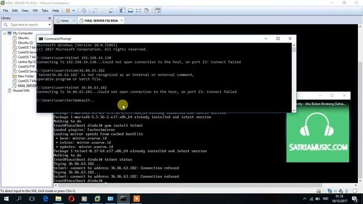Viewport: 363px width, 204px height.
Task: Click the Command Prompt taskbar icon
Action: pos(124,199)
